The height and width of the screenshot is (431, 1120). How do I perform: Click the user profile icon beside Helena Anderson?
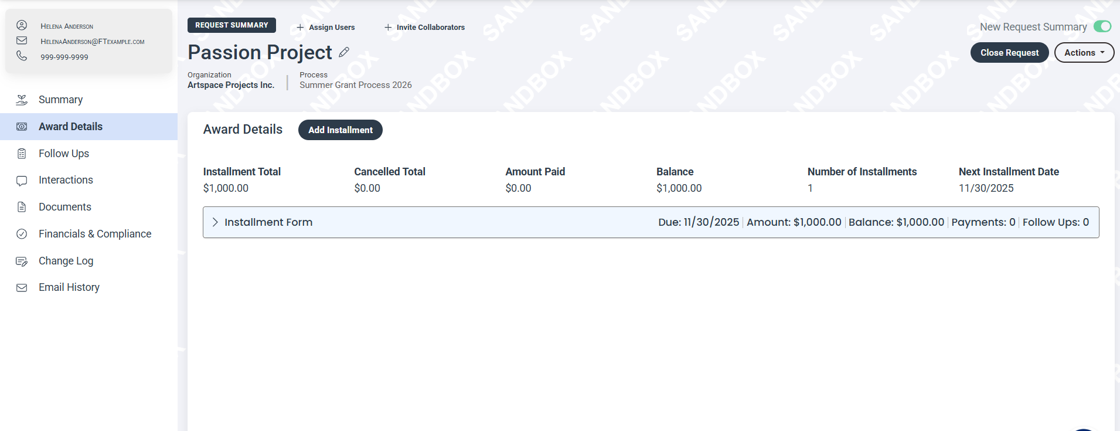tap(22, 25)
